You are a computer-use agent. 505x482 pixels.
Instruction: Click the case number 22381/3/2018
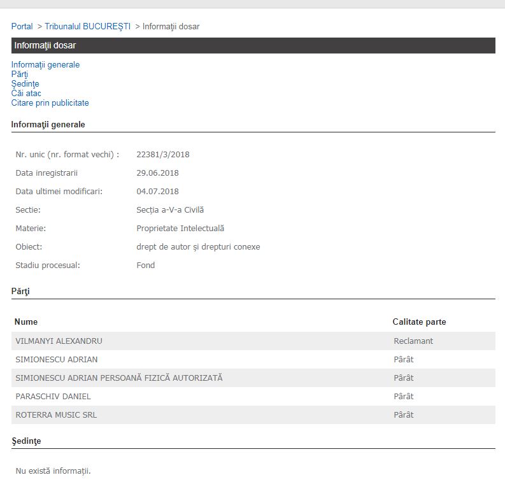[163, 154]
